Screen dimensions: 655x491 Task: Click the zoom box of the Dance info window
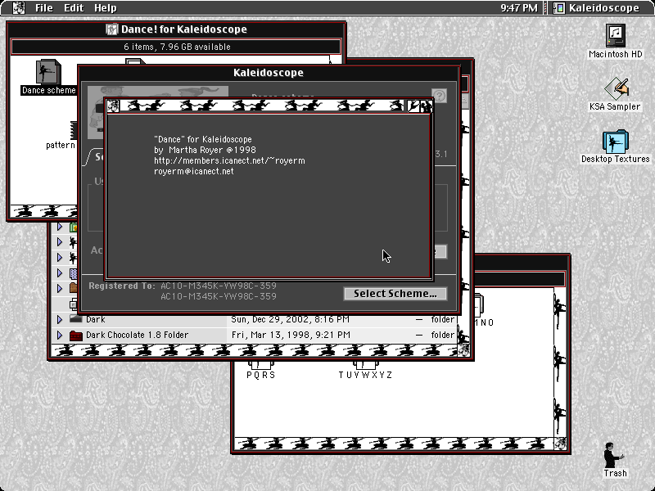pos(413,106)
